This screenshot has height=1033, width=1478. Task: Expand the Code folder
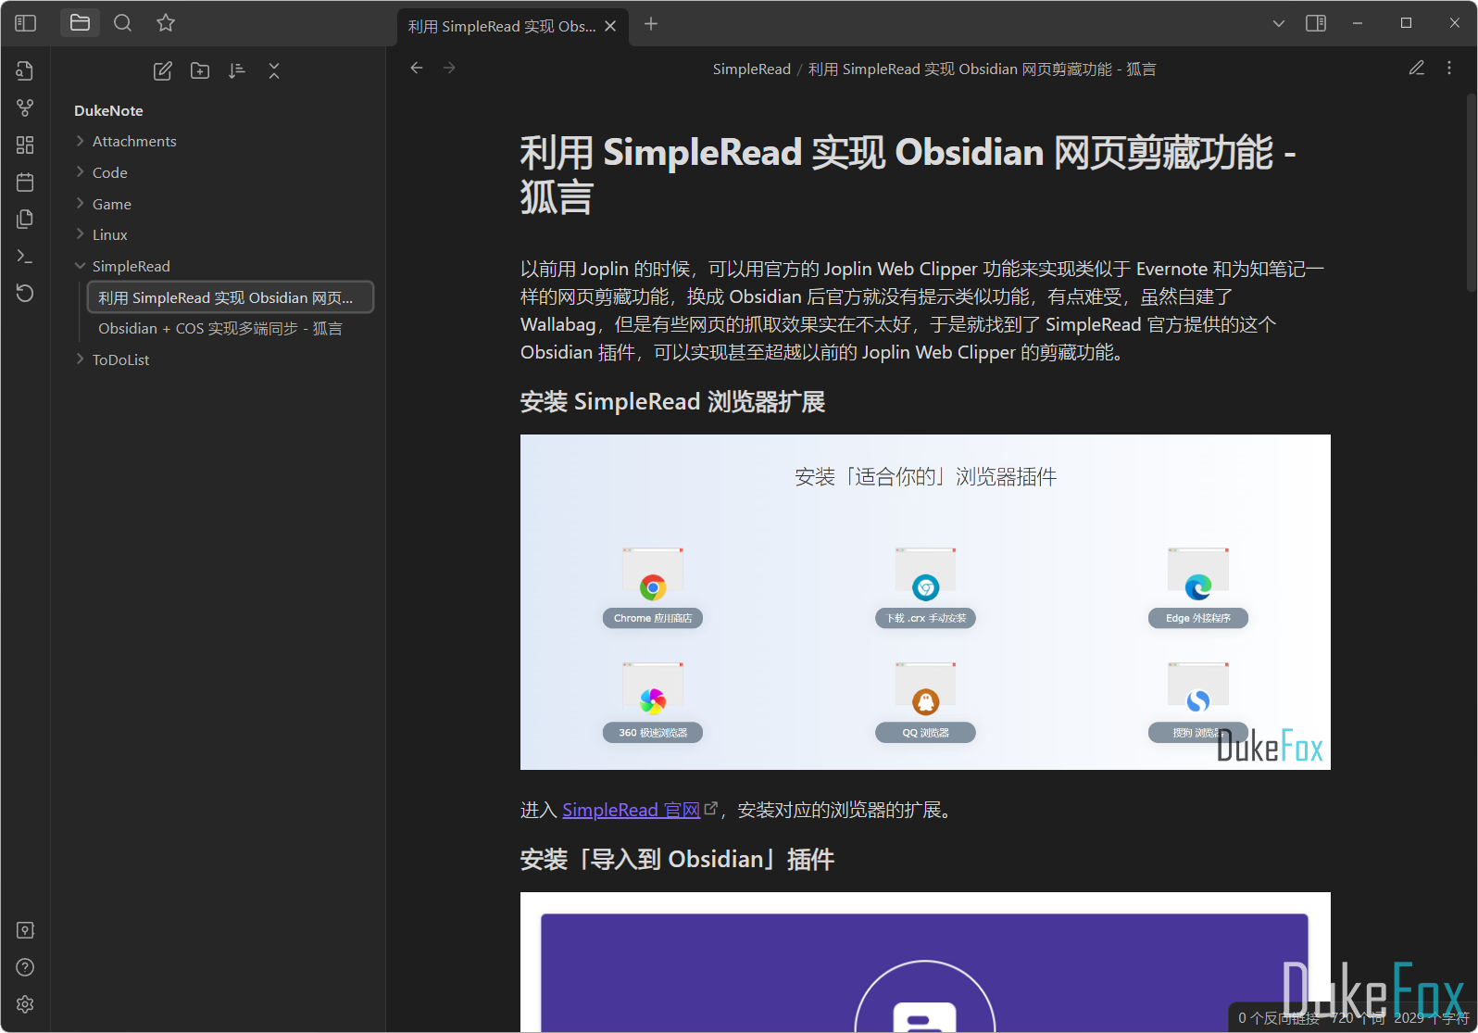point(110,172)
